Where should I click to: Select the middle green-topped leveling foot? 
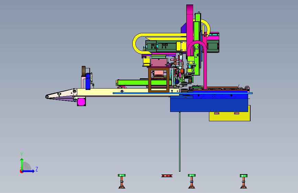(x=191, y=181)
